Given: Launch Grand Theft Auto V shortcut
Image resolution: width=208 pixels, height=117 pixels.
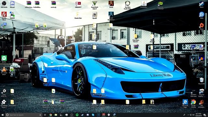Looking at the screenshot, I should tap(95, 5).
